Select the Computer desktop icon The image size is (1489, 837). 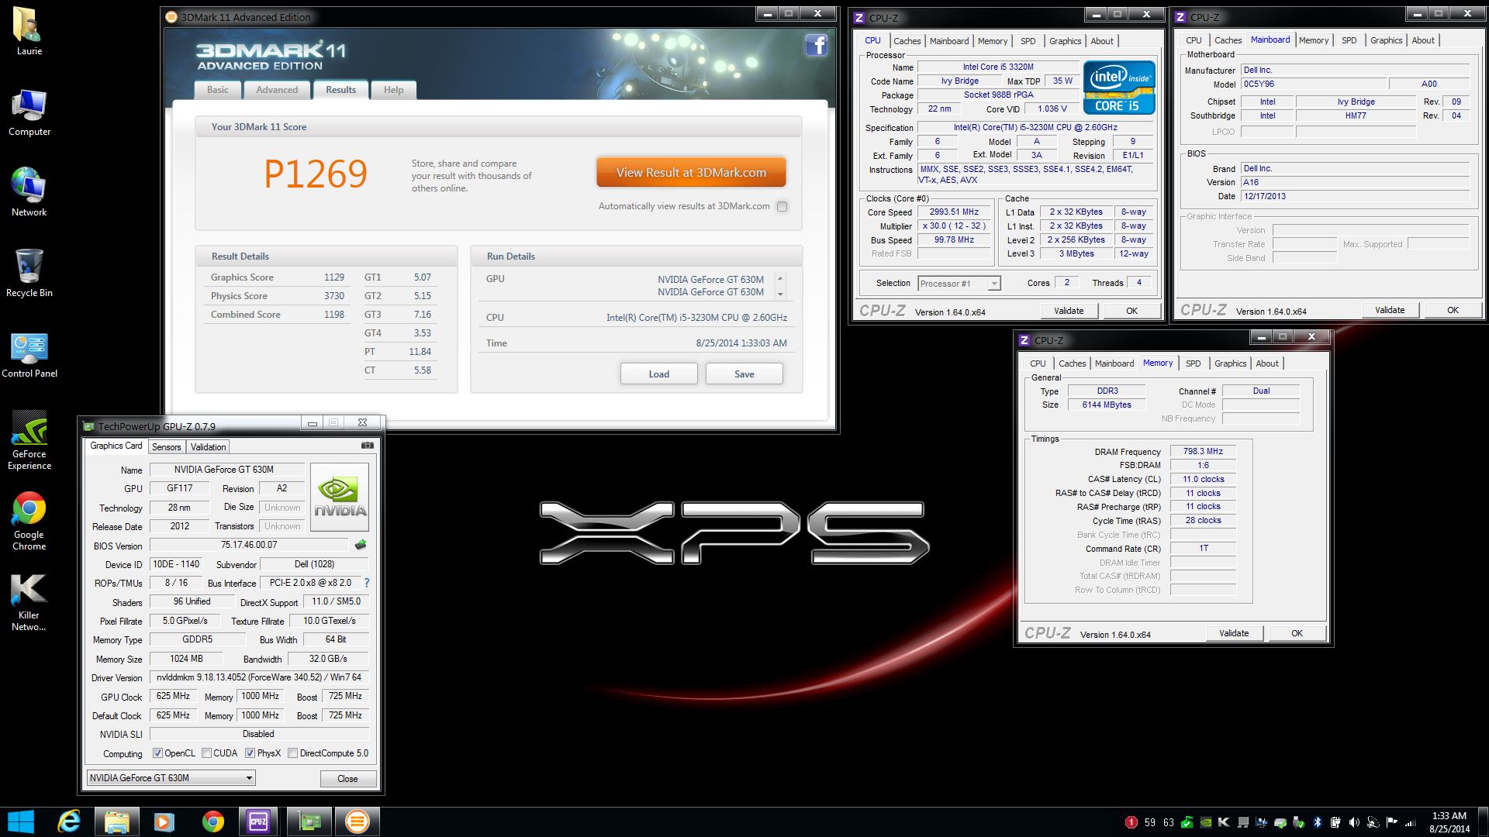29,112
